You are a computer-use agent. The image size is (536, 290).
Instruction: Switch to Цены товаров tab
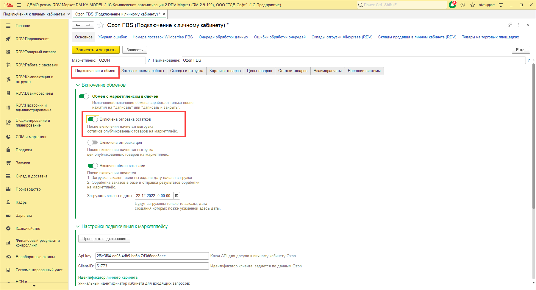(x=260, y=71)
